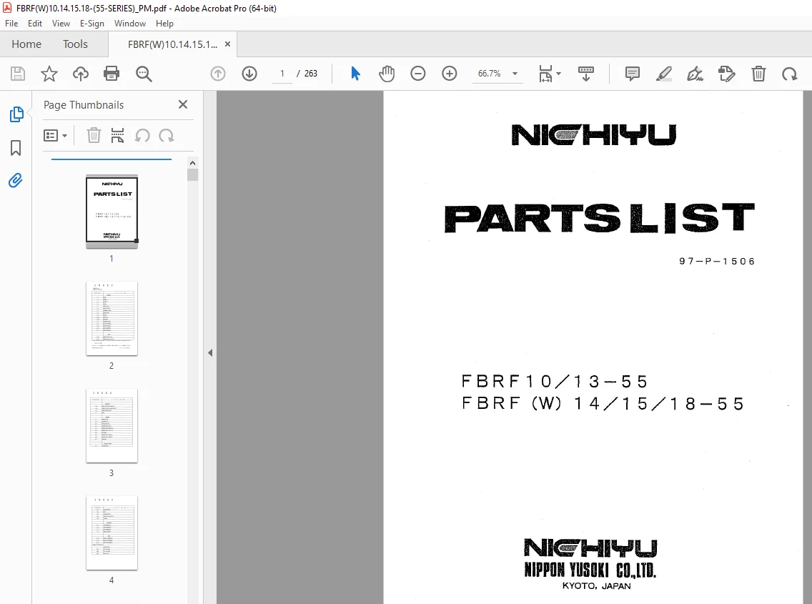
Task: Open the Find text search tool
Action: [144, 74]
